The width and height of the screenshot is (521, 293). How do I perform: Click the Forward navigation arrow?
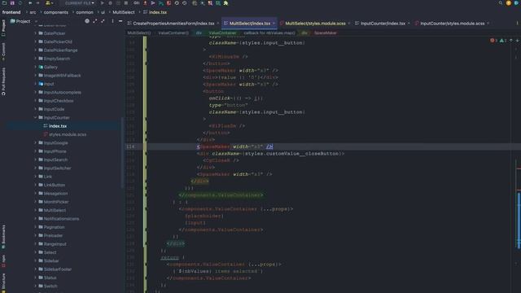pyautogui.click(x=37, y=3)
